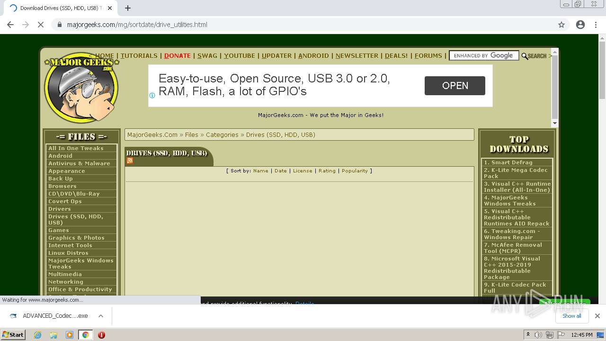Click the header frame scrollbar down arrow

click(555, 123)
